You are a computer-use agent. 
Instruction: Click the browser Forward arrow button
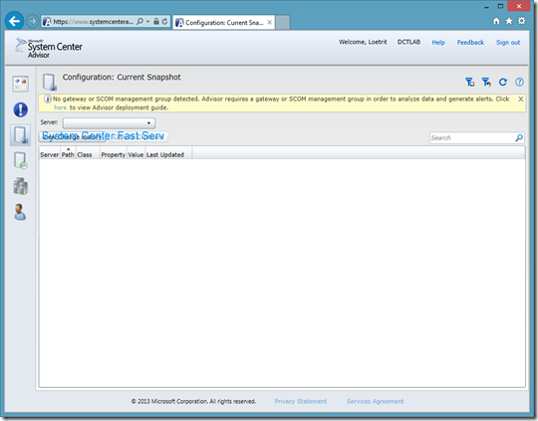point(32,22)
